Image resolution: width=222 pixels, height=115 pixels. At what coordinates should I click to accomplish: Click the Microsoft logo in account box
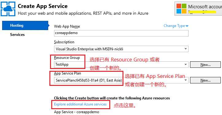181,9
